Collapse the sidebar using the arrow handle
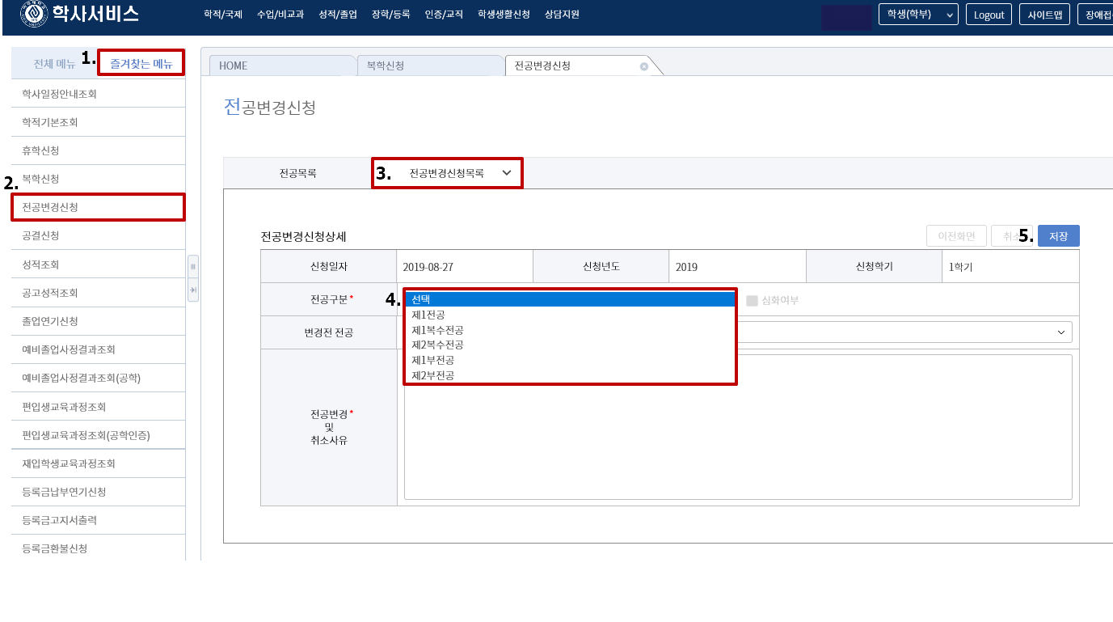1113x622 pixels. [x=193, y=290]
